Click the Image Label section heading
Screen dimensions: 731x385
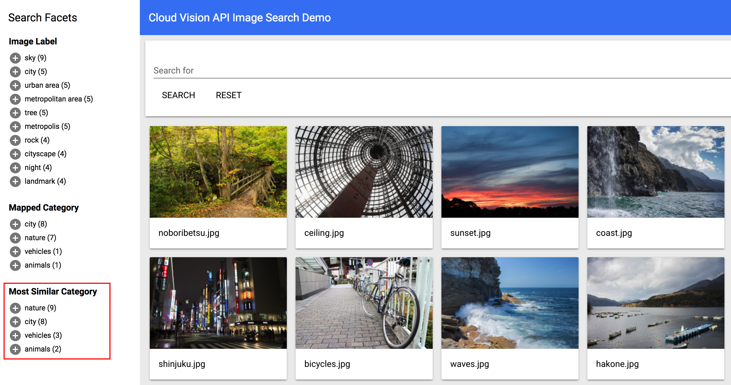[33, 41]
